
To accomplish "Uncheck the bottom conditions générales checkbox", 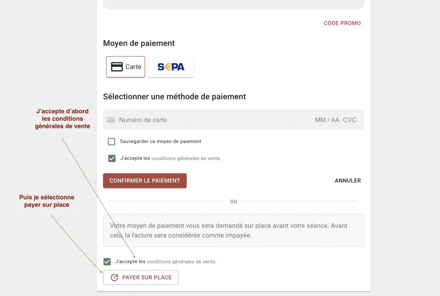I will 106,261.
